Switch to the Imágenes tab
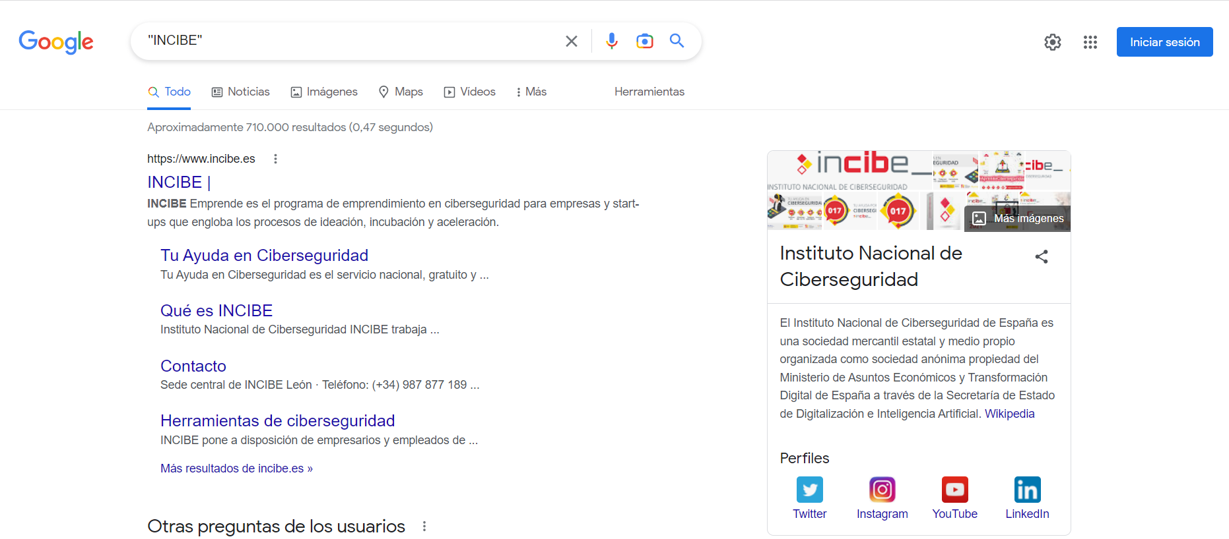 (x=324, y=92)
